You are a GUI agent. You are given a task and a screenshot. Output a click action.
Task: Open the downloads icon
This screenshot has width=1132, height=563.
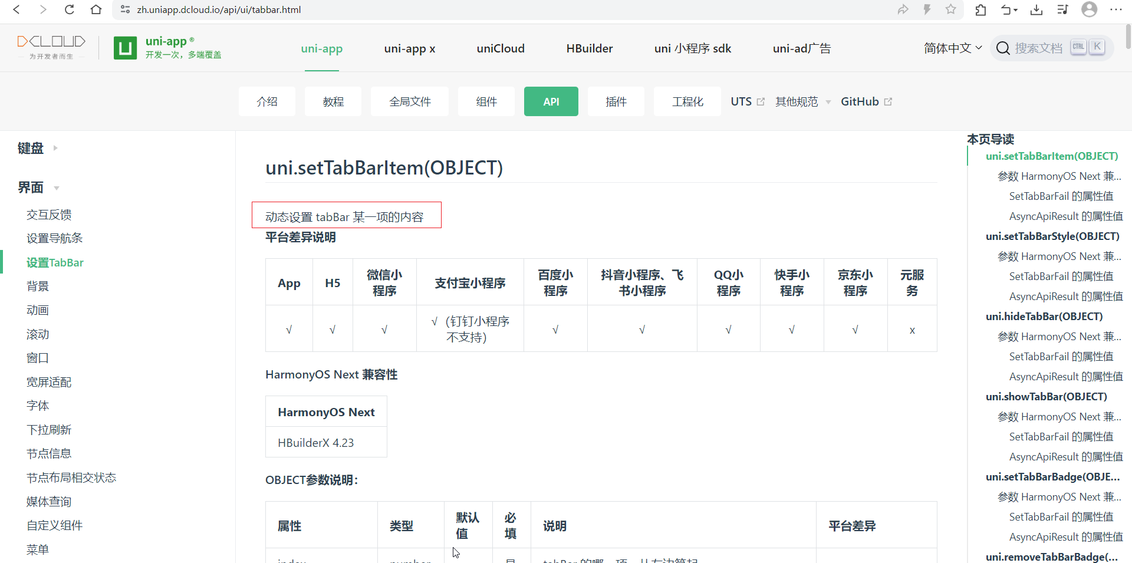tap(1036, 9)
